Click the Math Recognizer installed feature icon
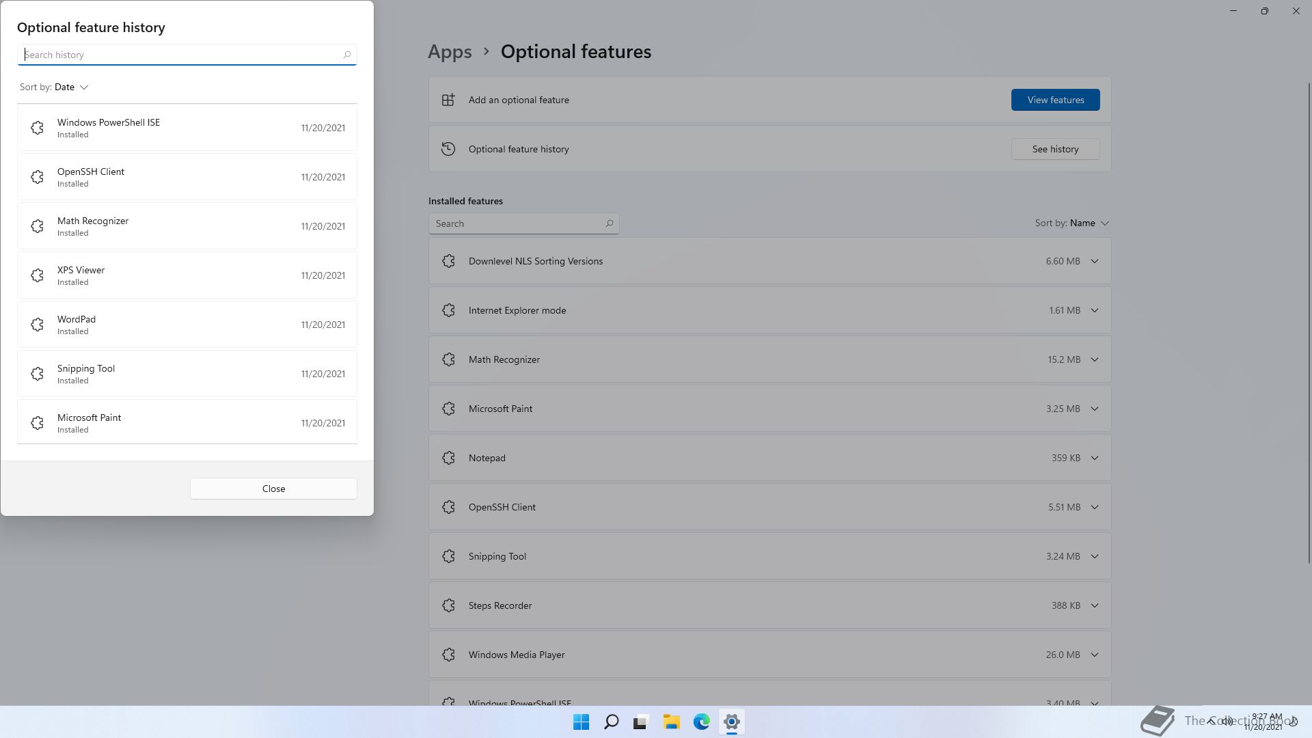The height and width of the screenshot is (738, 1312). point(448,359)
